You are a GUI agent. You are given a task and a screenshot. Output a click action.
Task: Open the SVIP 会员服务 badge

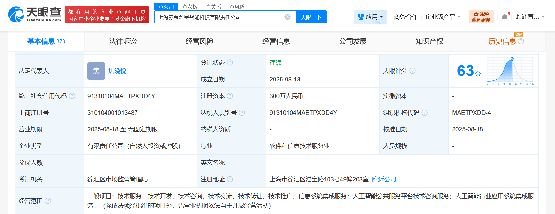(481, 17)
